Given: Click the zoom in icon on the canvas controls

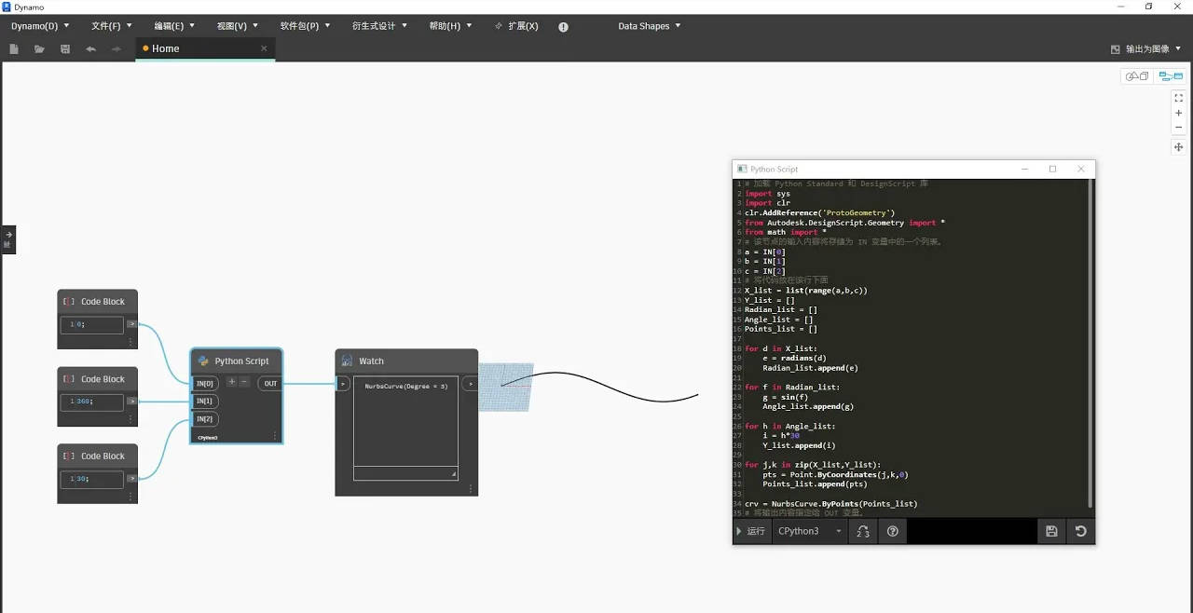Looking at the screenshot, I should point(1178,113).
